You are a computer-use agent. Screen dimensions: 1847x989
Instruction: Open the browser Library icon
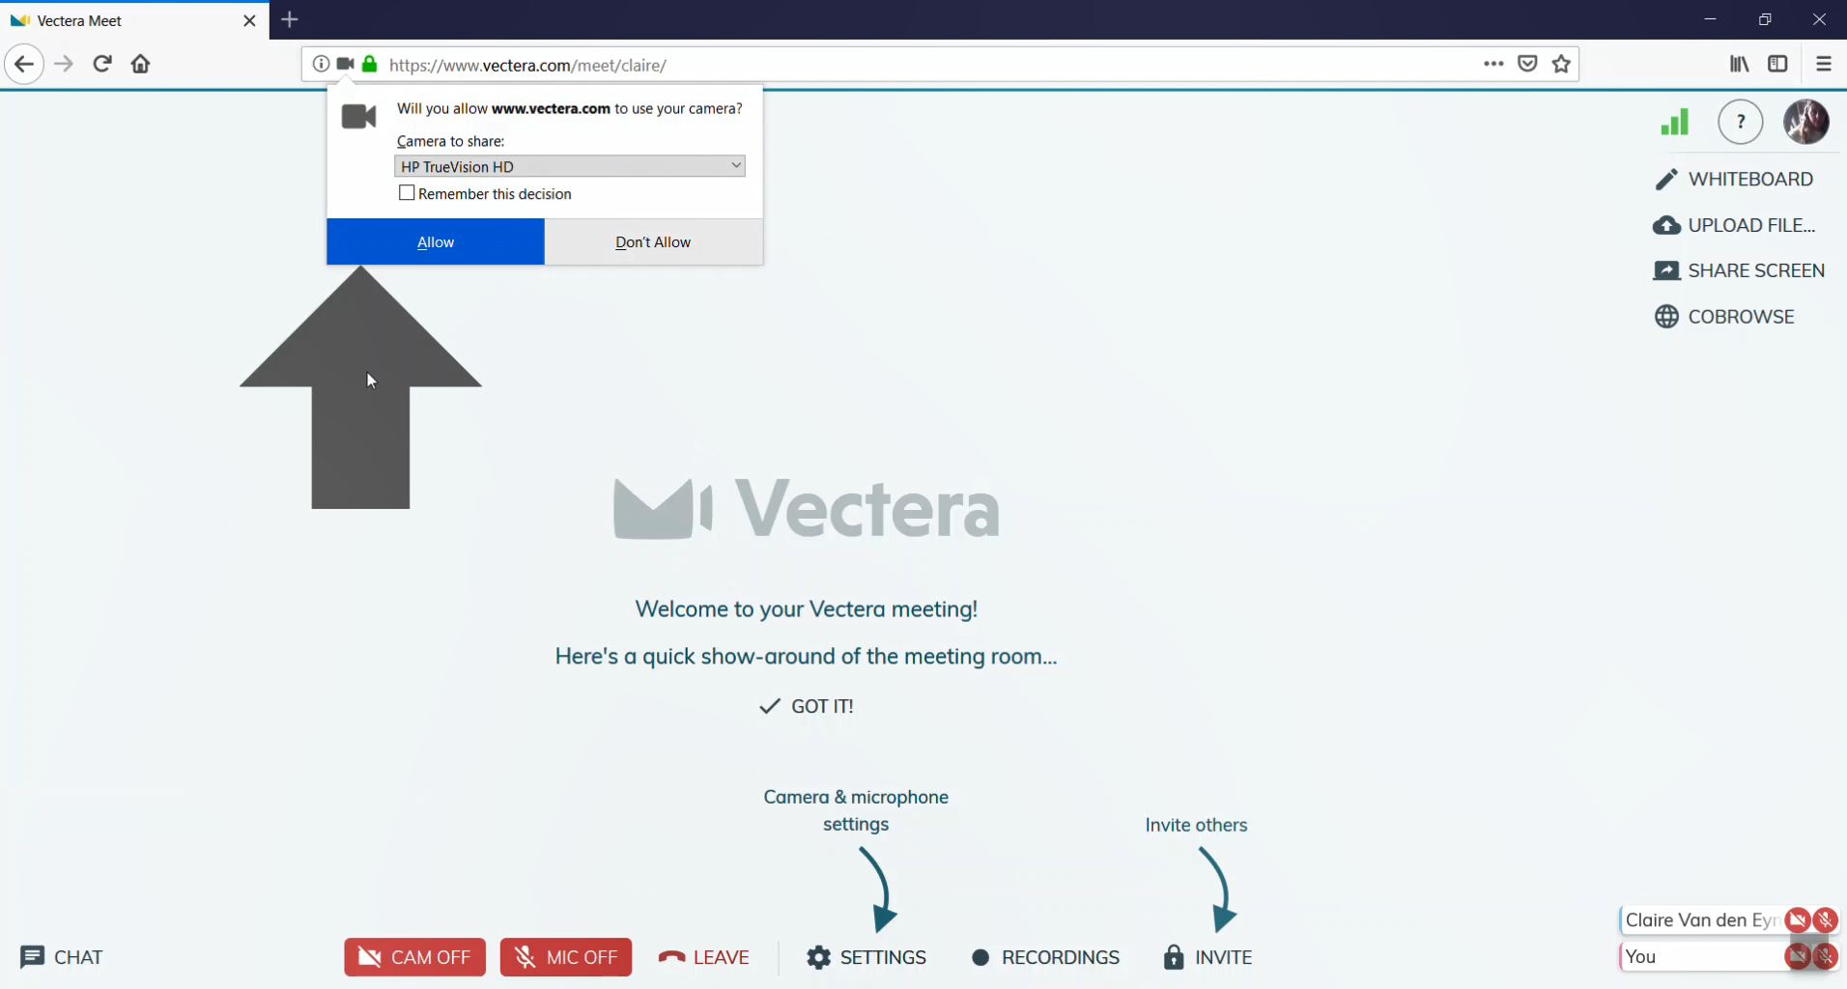[x=1739, y=65]
